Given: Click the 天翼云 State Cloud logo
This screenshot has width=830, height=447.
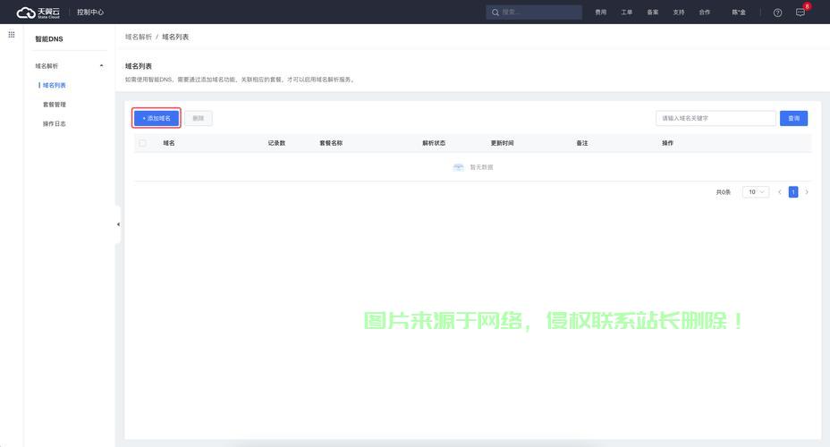Looking at the screenshot, I should coord(38,13).
